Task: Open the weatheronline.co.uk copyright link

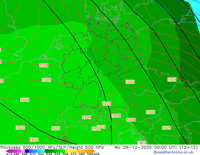Action: pyautogui.click(x=174, y=152)
